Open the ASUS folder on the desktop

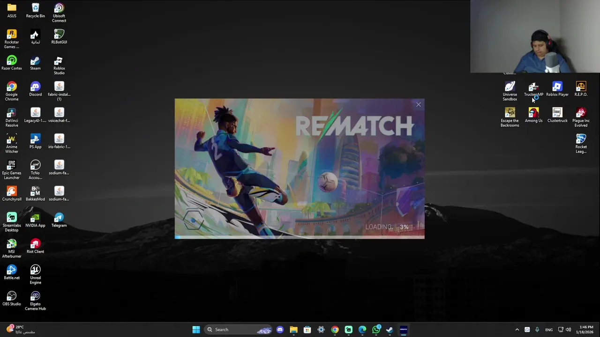pos(12,10)
